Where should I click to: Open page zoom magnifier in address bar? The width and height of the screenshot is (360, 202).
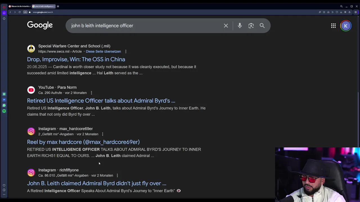320,12
